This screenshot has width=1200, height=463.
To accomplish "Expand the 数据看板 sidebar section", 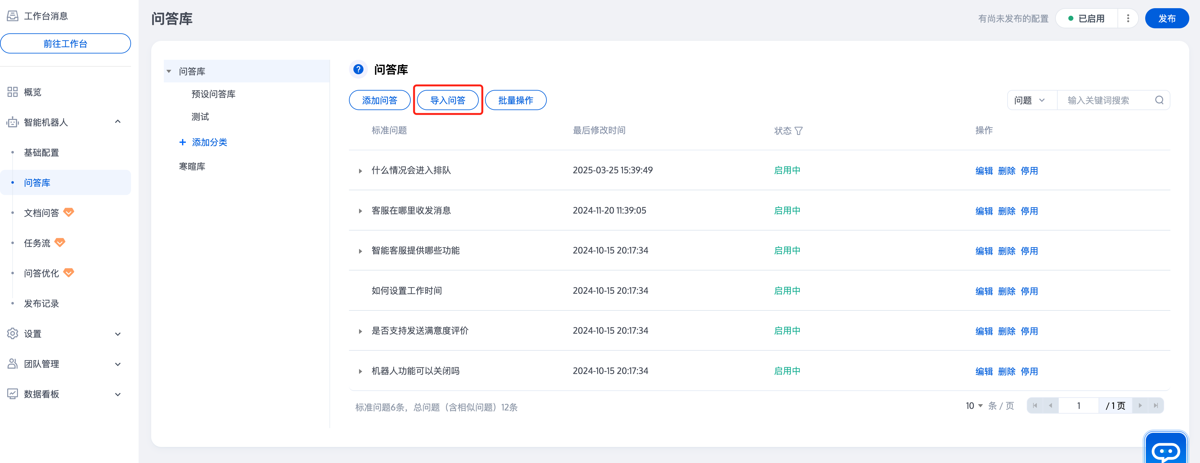I will [x=118, y=394].
